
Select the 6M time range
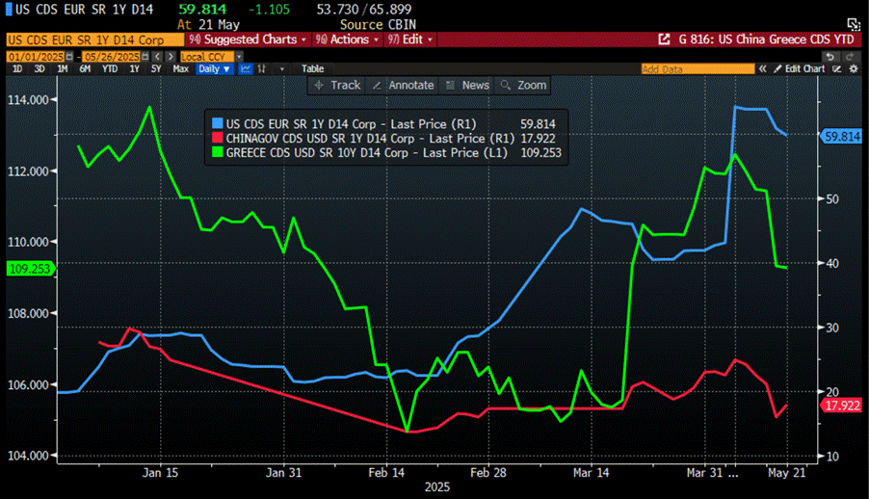tap(85, 68)
